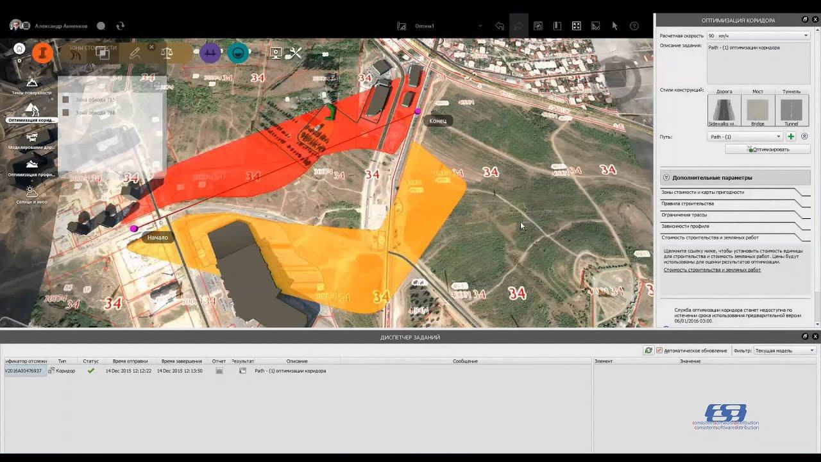Open Солнце и небо settings
Screen dimensions: 821x462
point(31,194)
